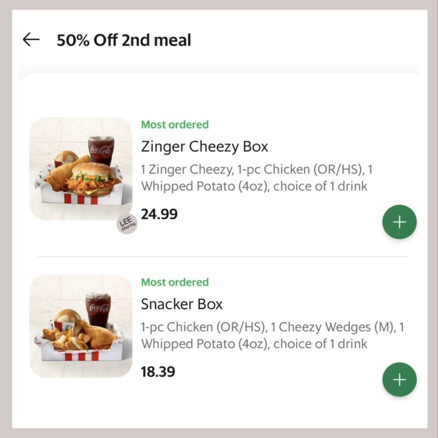This screenshot has height=438, width=438.
Task: Tap the 24.99 price of Zinger box
Action: tap(159, 214)
